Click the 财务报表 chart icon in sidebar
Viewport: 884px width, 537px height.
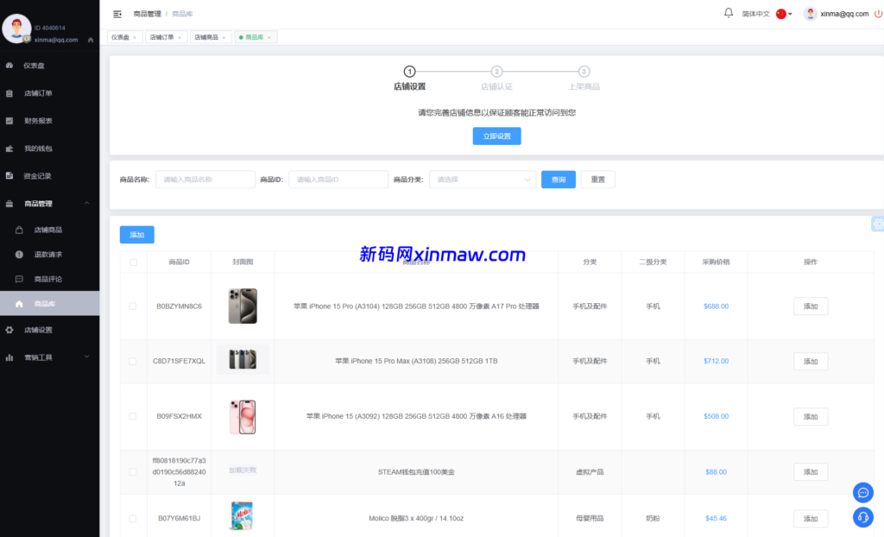point(9,121)
